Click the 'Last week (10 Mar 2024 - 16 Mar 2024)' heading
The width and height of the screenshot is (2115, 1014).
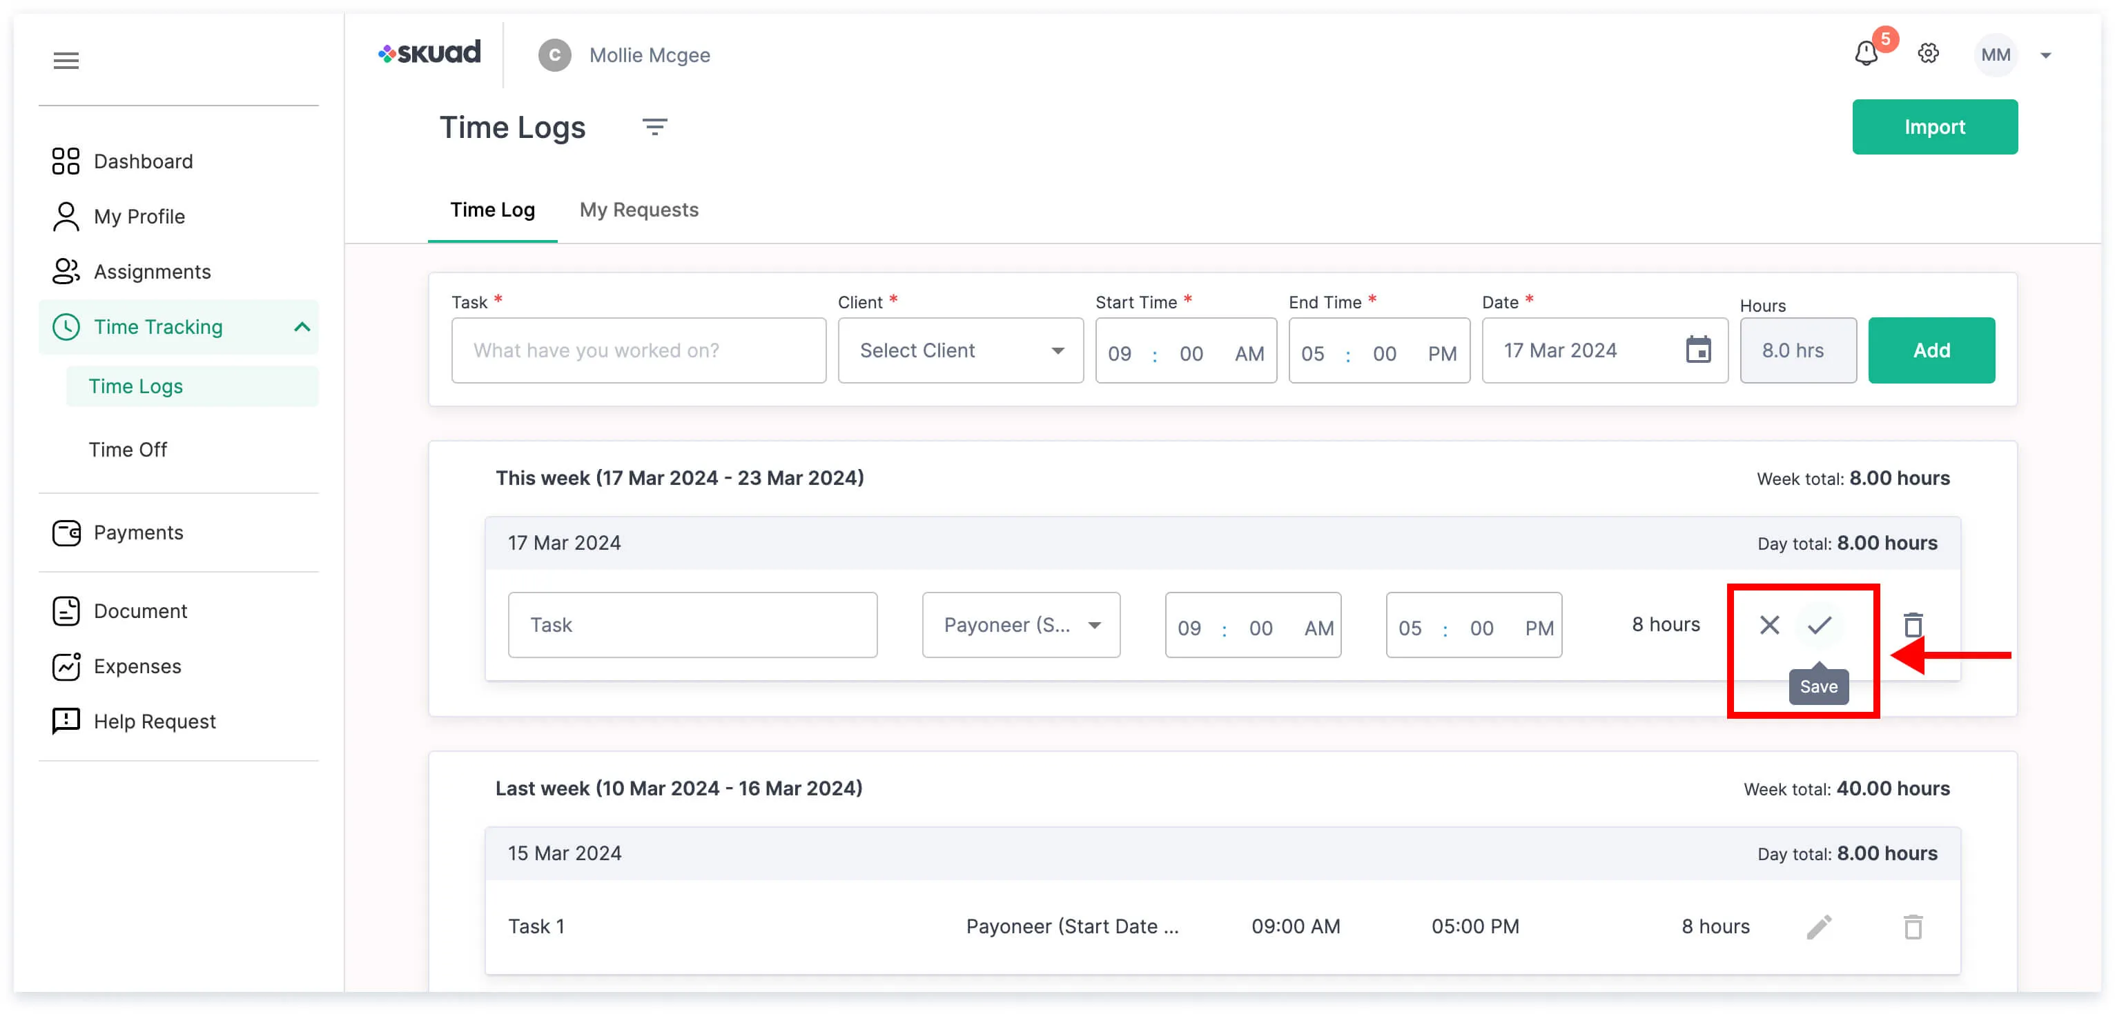coord(679,788)
